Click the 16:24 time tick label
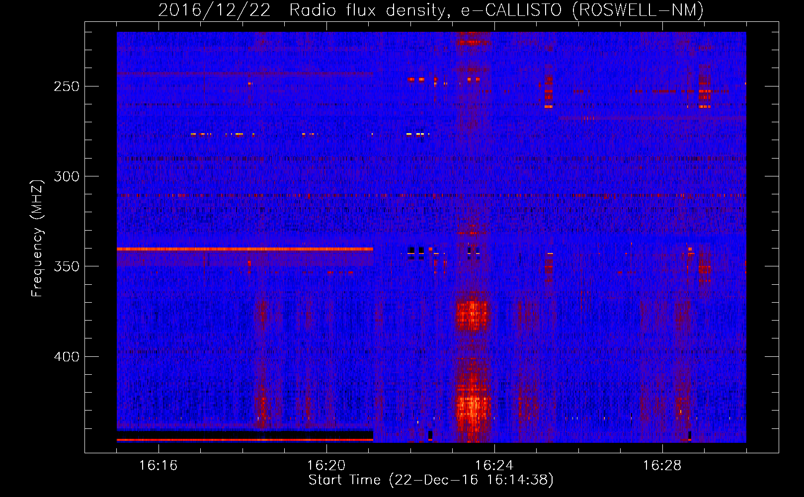This screenshot has height=497, width=804. click(x=494, y=466)
